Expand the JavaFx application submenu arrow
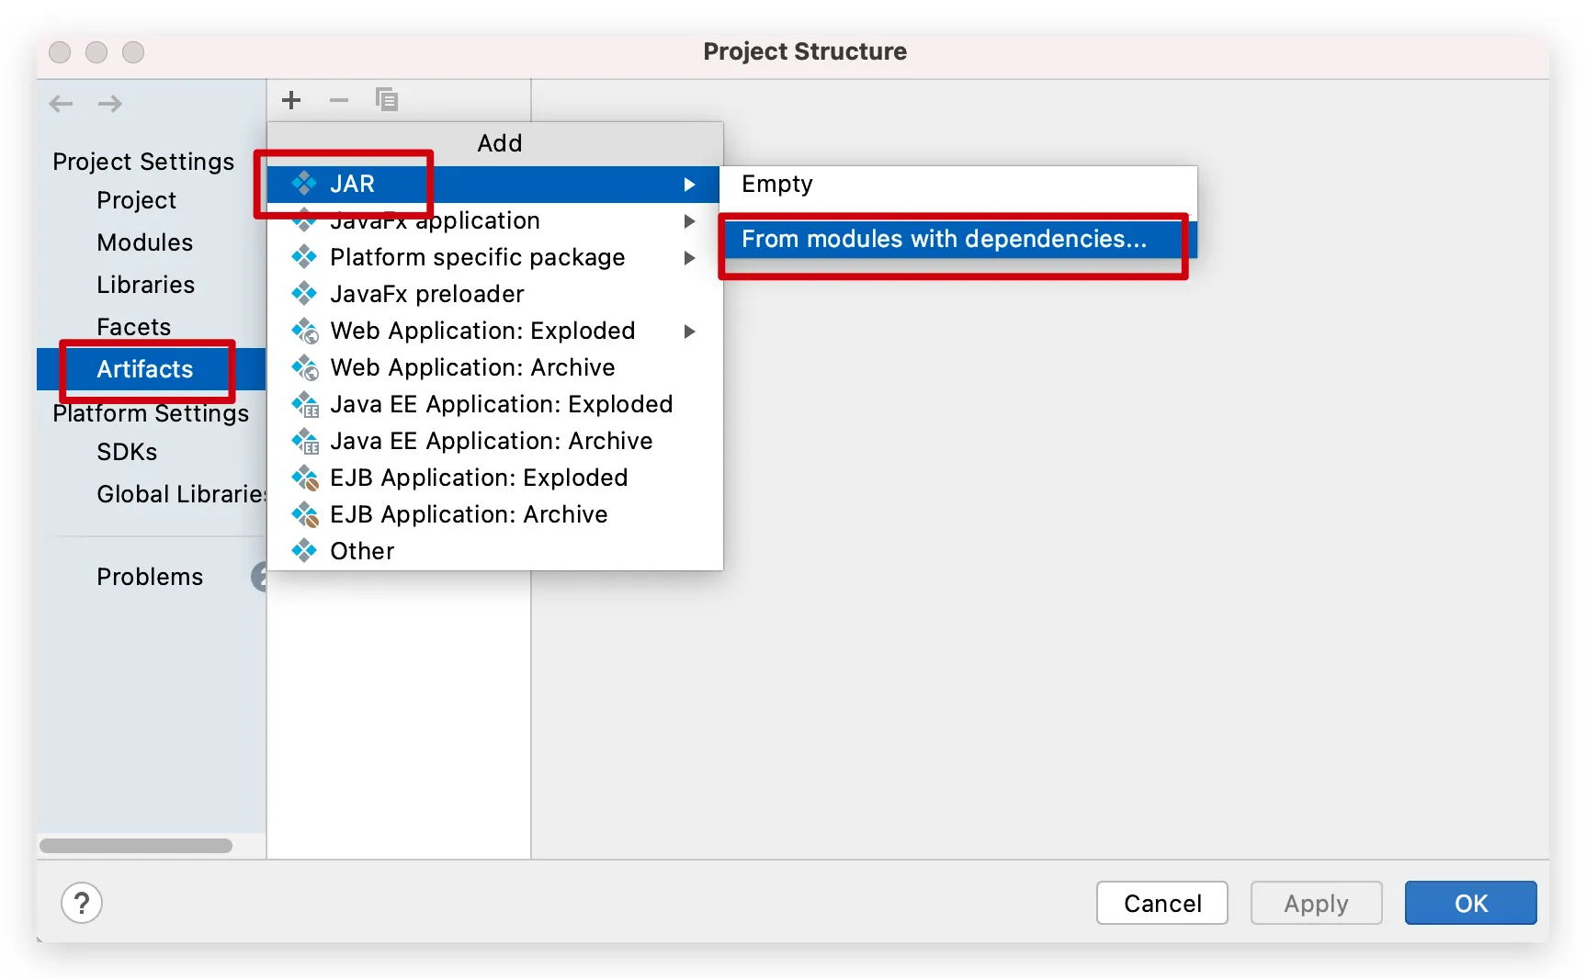 [x=689, y=221]
